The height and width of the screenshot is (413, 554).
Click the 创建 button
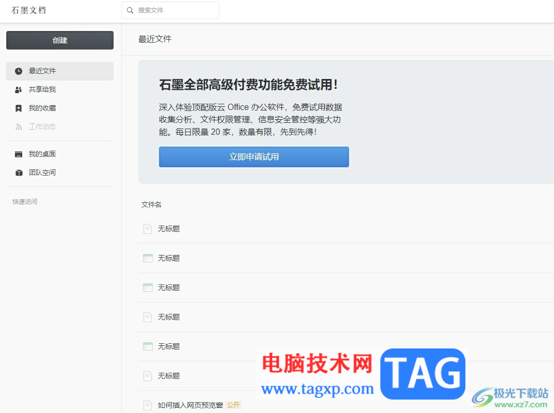coord(60,40)
